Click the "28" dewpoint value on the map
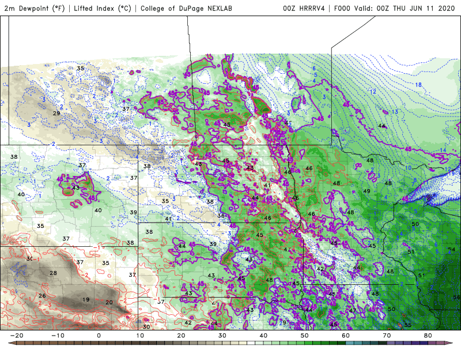Screen dimensions: 461x346 click(x=53, y=273)
